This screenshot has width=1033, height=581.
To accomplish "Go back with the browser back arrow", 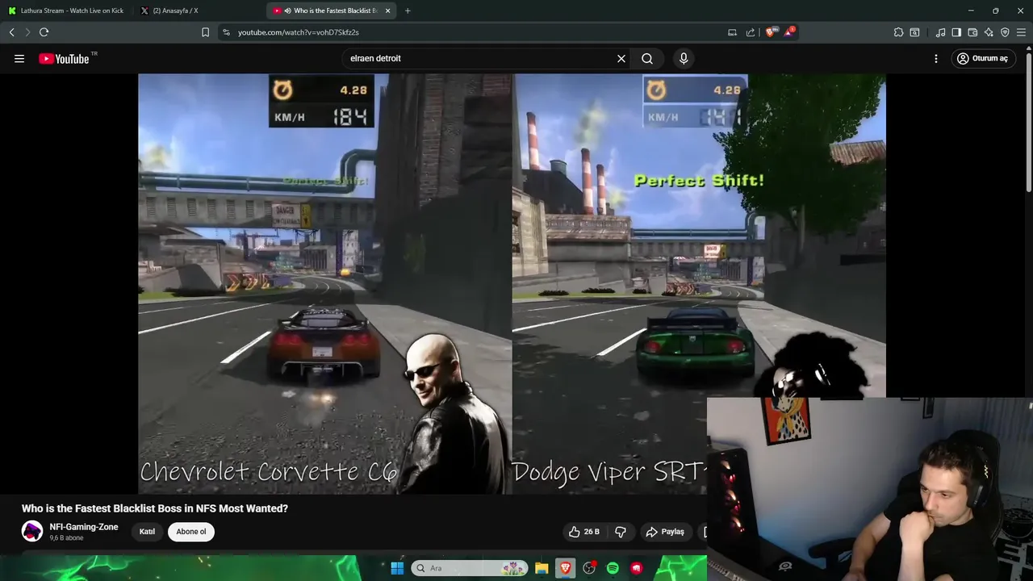I will pyautogui.click(x=11, y=32).
